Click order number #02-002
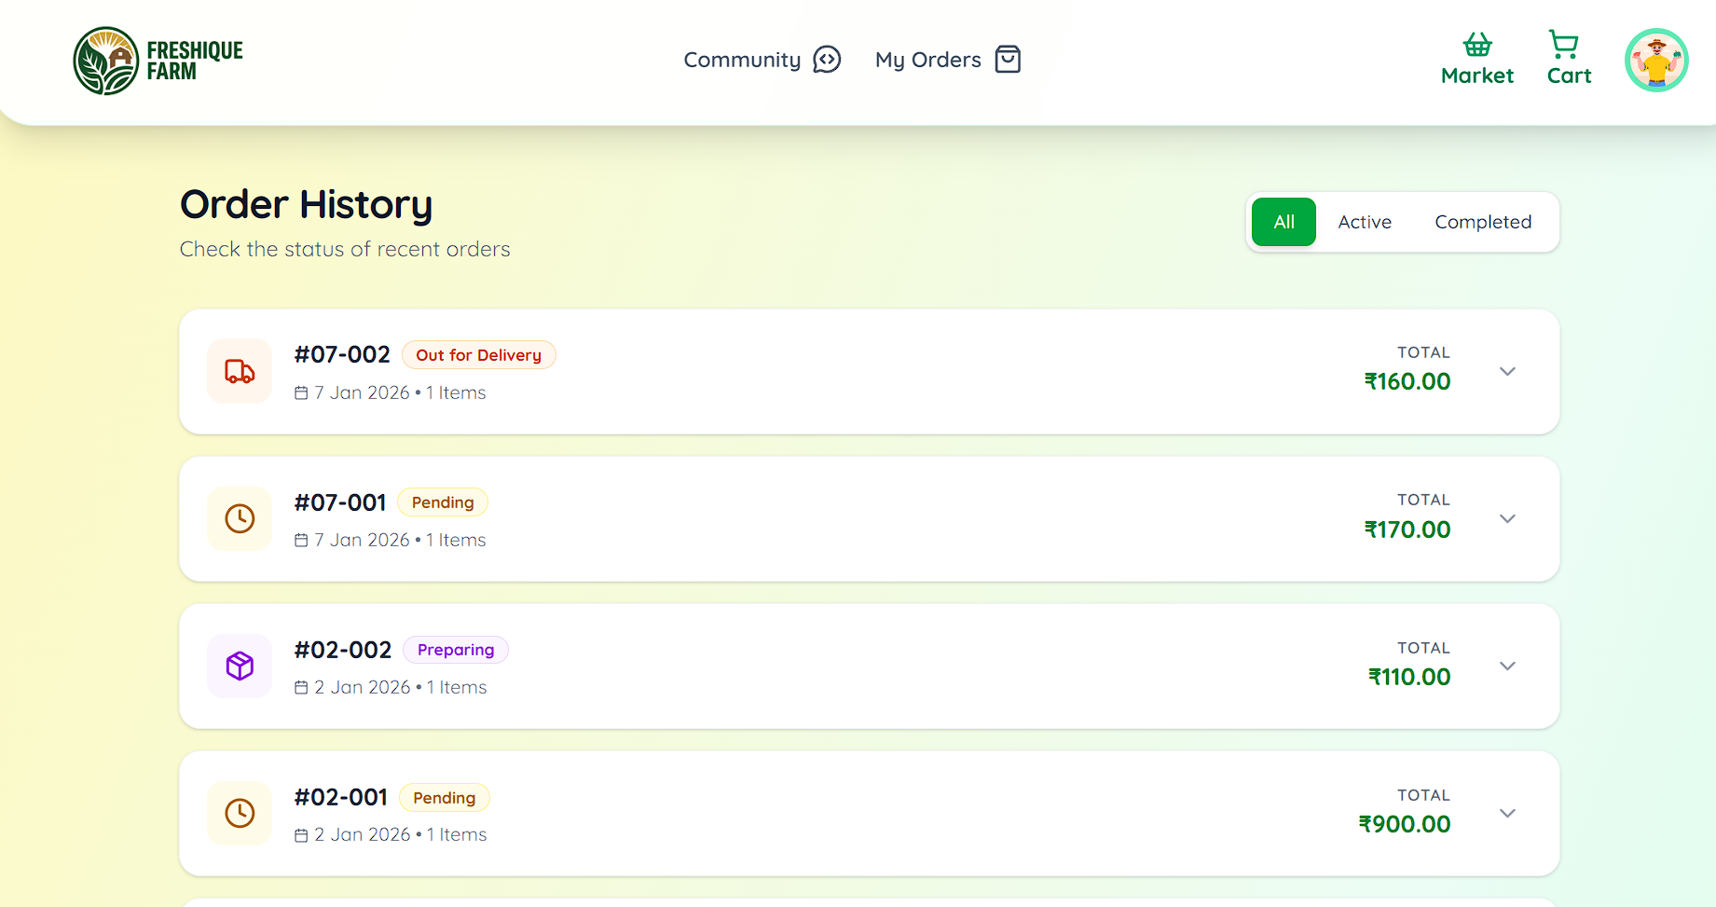Image resolution: width=1716 pixels, height=907 pixels. tap(343, 650)
